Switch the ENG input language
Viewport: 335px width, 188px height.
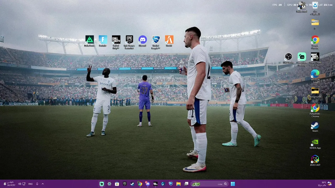tap(30, 184)
